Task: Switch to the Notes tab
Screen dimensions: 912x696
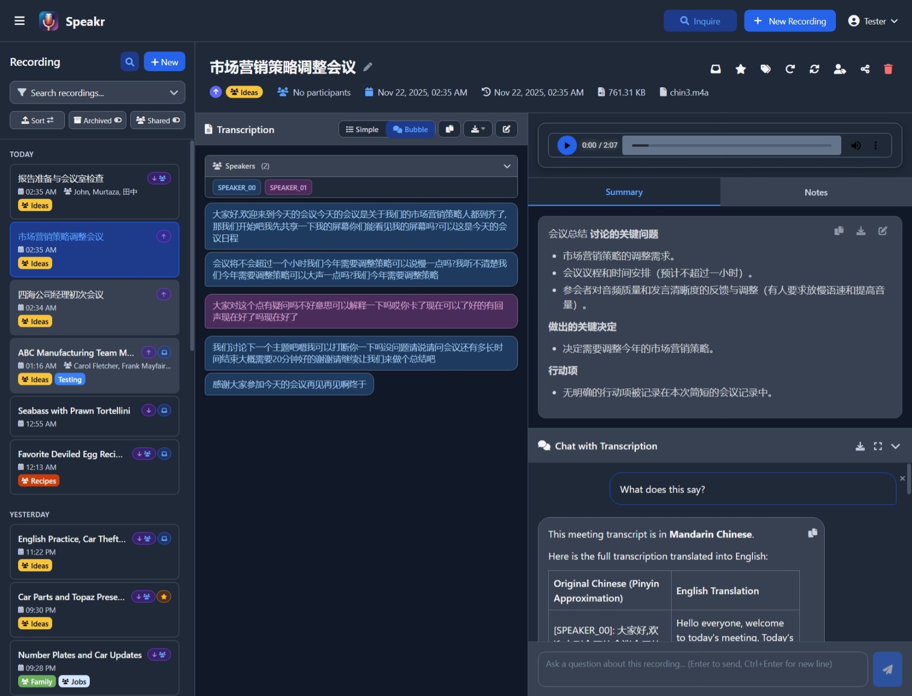Action: [815, 192]
